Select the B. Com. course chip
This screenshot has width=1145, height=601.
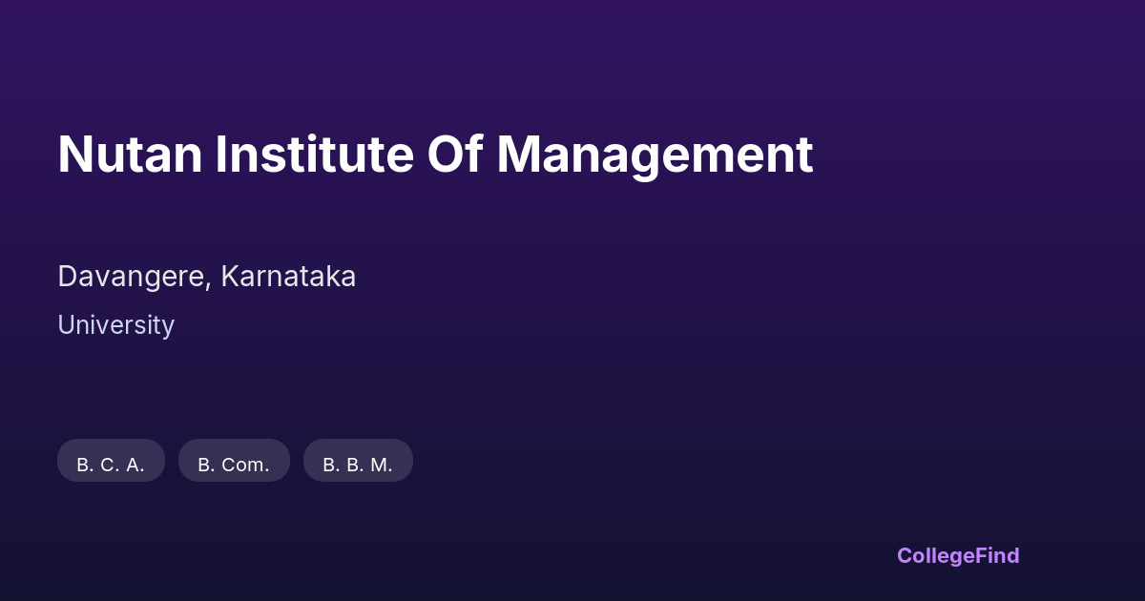(234, 465)
